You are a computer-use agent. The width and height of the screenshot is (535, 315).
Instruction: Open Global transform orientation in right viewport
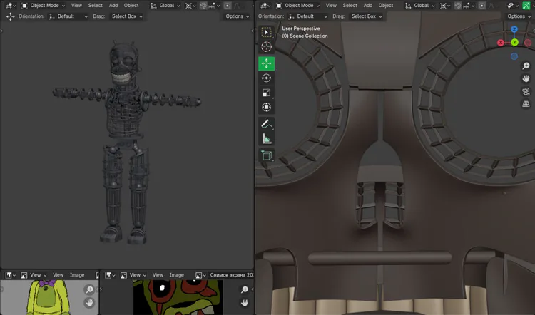point(419,6)
